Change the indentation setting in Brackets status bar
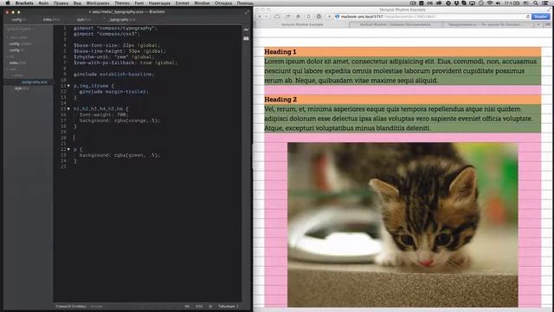Viewport: 554px width, 312px height. 229,306
